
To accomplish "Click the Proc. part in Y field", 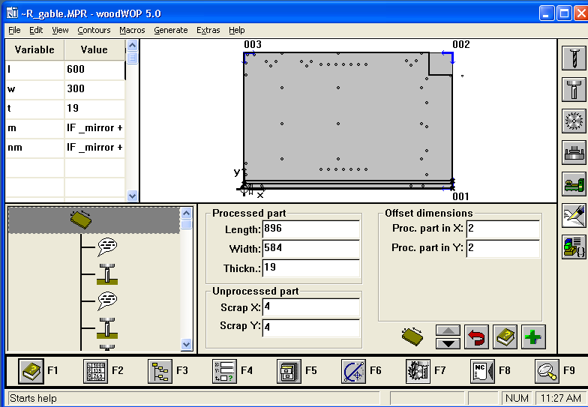I will point(502,249).
